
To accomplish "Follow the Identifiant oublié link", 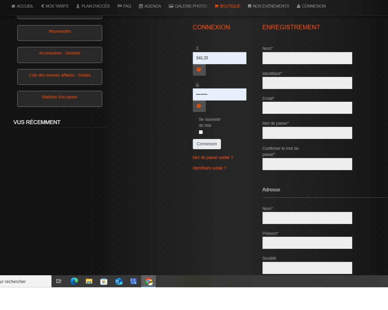I will [x=209, y=168].
